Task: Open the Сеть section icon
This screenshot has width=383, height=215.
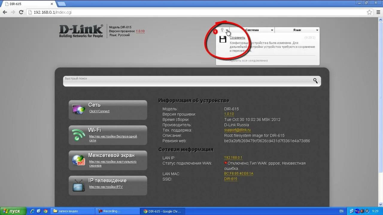Action: (x=79, y=110)
